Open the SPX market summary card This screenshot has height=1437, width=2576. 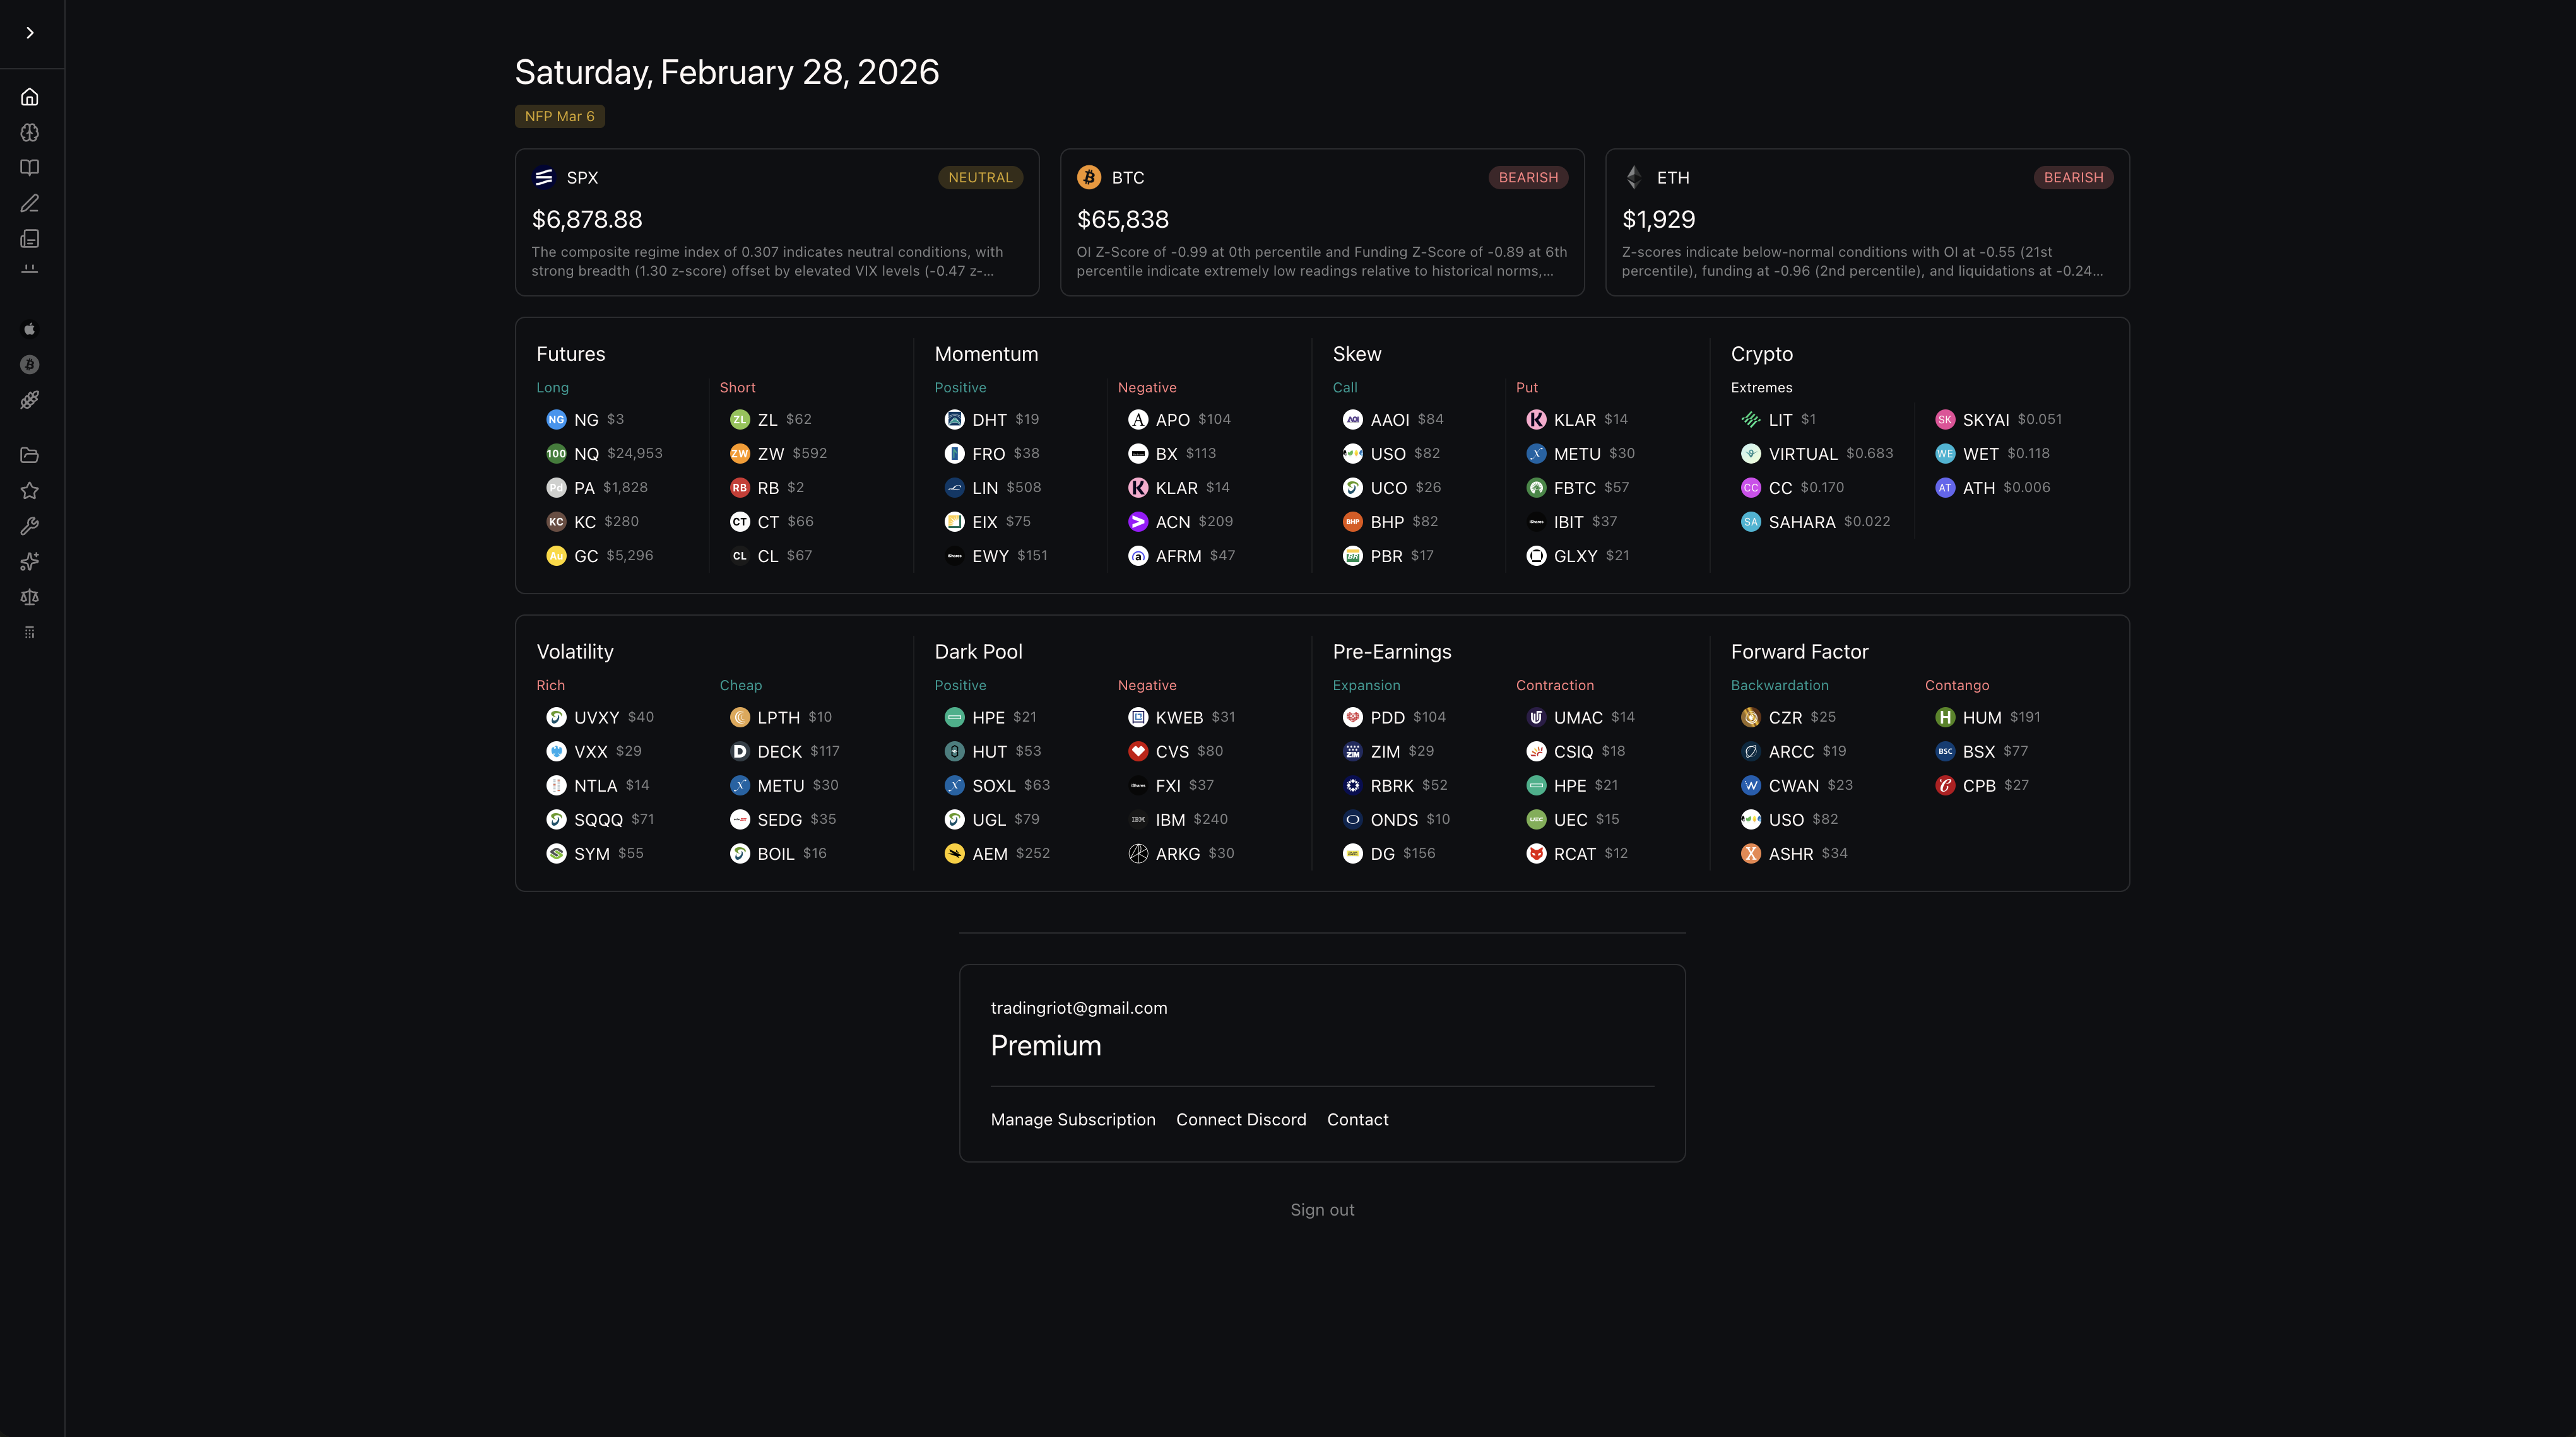point(776,222)
